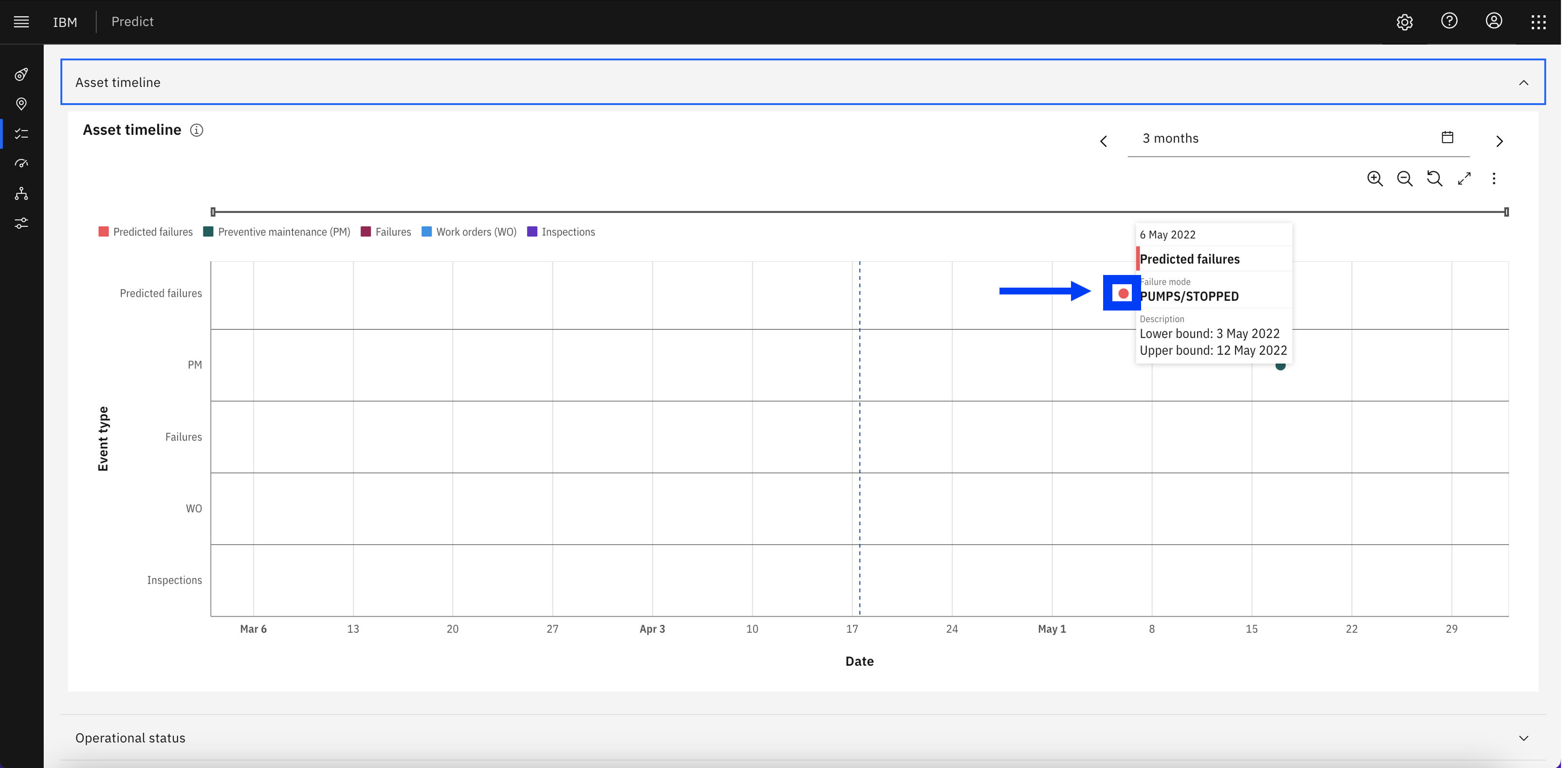Click the IBM logo text
Screen dimensions: 1562x768
pos(65,22)
